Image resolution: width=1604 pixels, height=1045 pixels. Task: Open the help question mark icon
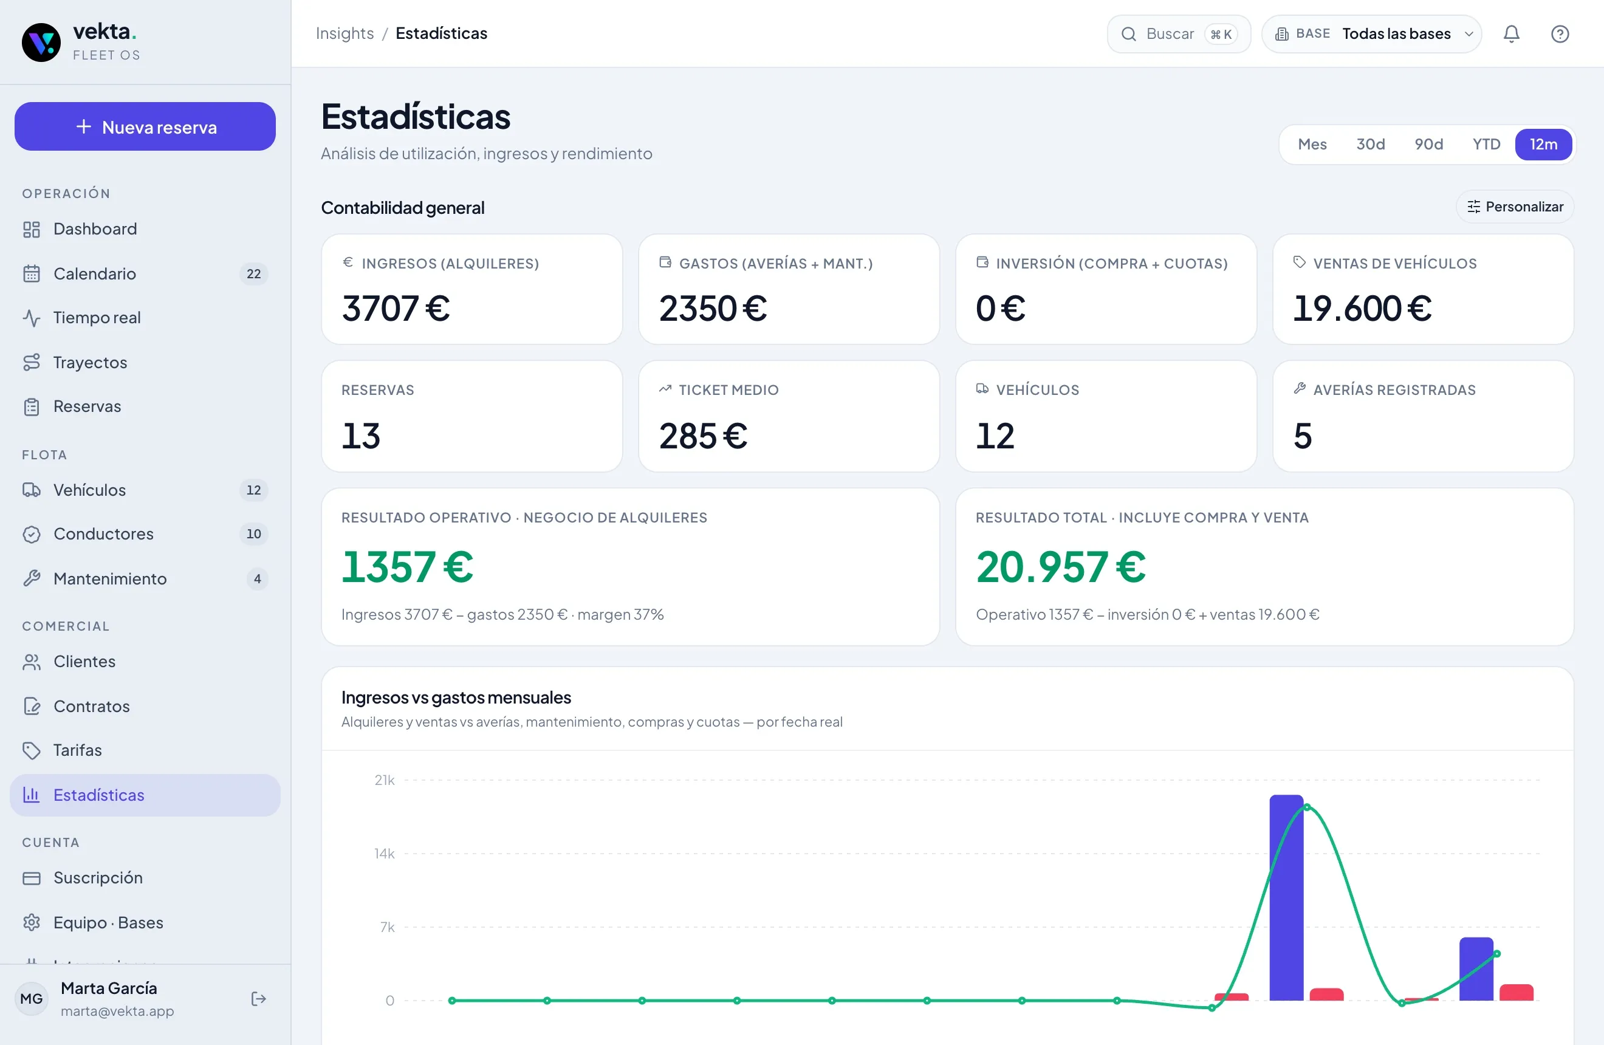click(x=1560, y=33)
